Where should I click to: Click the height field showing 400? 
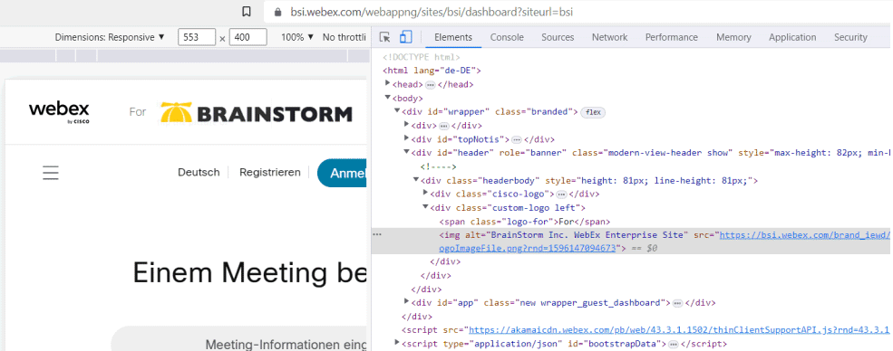(x=248, y=37)
